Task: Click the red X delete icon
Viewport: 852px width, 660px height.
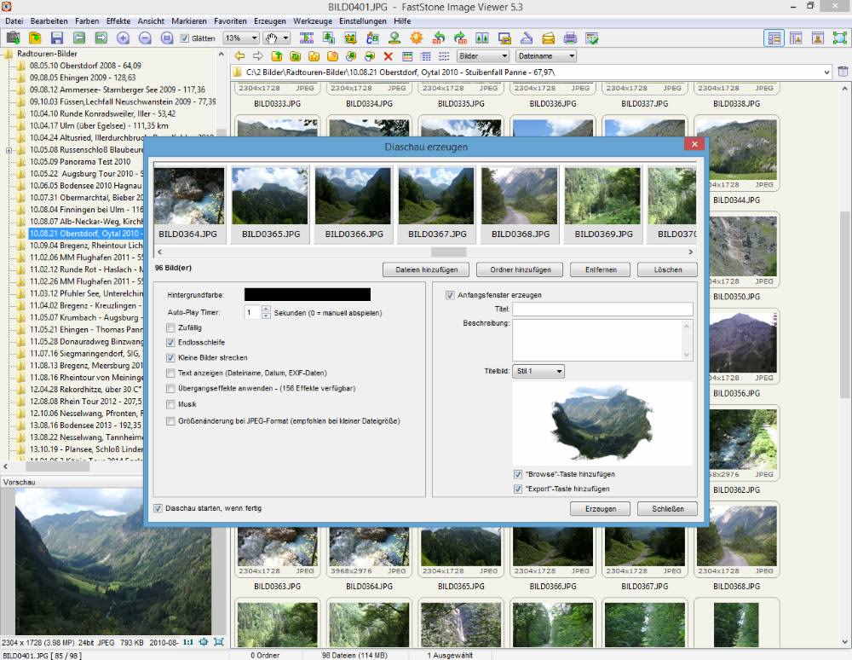Action: [388, 56]
